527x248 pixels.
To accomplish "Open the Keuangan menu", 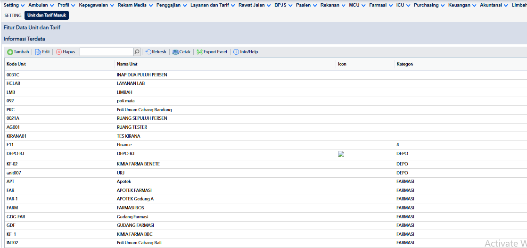I will pos(463,5).
